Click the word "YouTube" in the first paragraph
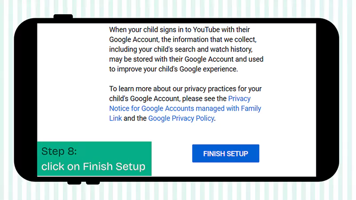Screen dimensions: 356x200 point(198,30)
